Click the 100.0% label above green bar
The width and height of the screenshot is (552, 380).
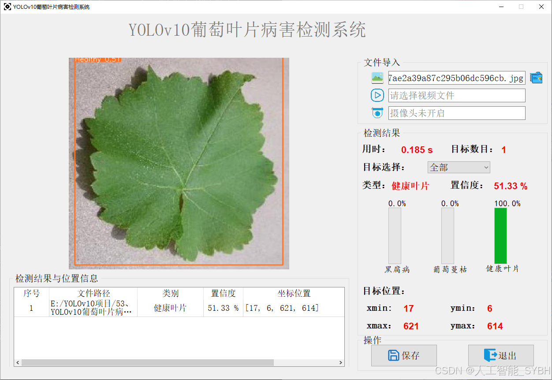tap(507, 204)
